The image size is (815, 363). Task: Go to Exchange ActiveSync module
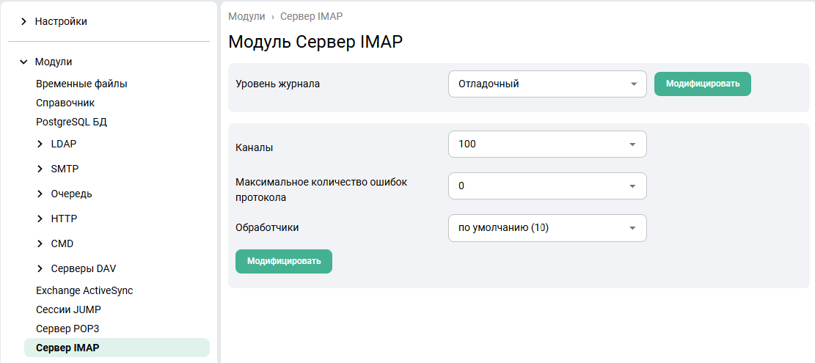[84, 290]
